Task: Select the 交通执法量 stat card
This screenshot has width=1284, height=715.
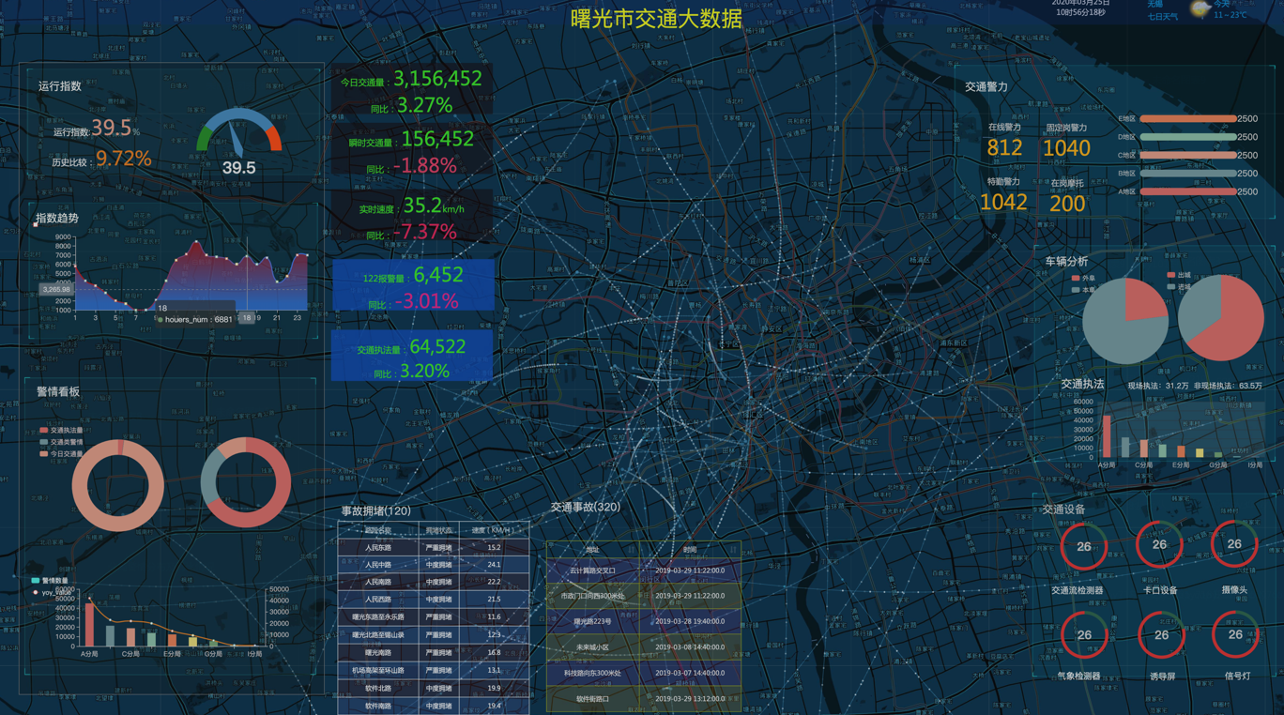Action: pos(412,357)
